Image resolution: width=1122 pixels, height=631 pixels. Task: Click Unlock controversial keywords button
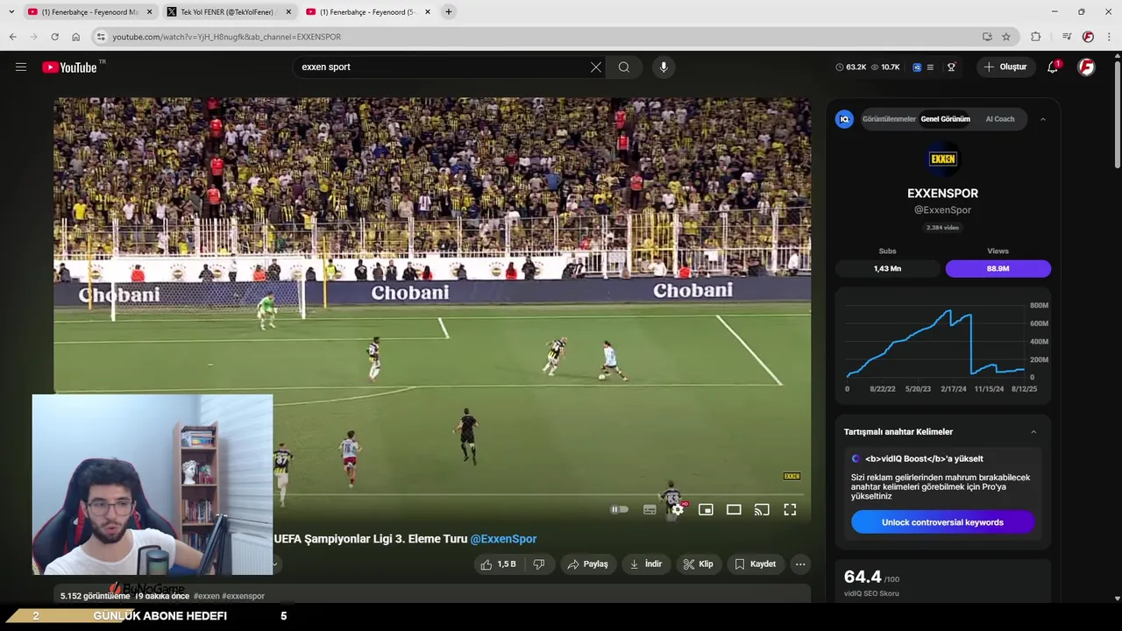click(942, 522)
